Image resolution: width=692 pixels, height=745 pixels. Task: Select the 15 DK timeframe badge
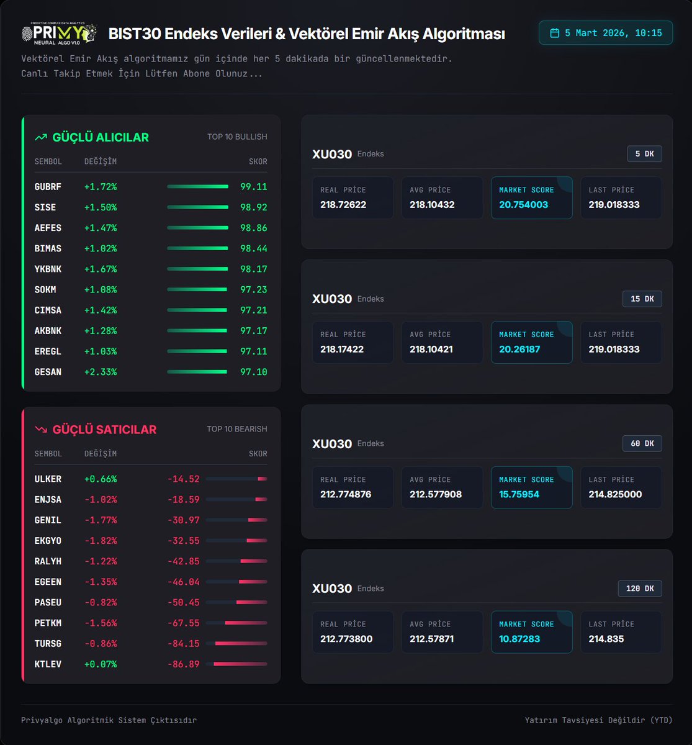click(642, 299)
